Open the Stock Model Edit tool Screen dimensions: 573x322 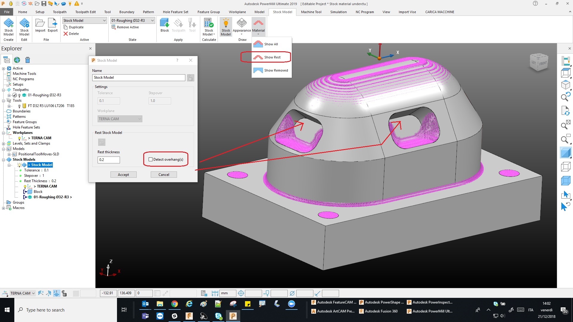(x=24, y=26)
